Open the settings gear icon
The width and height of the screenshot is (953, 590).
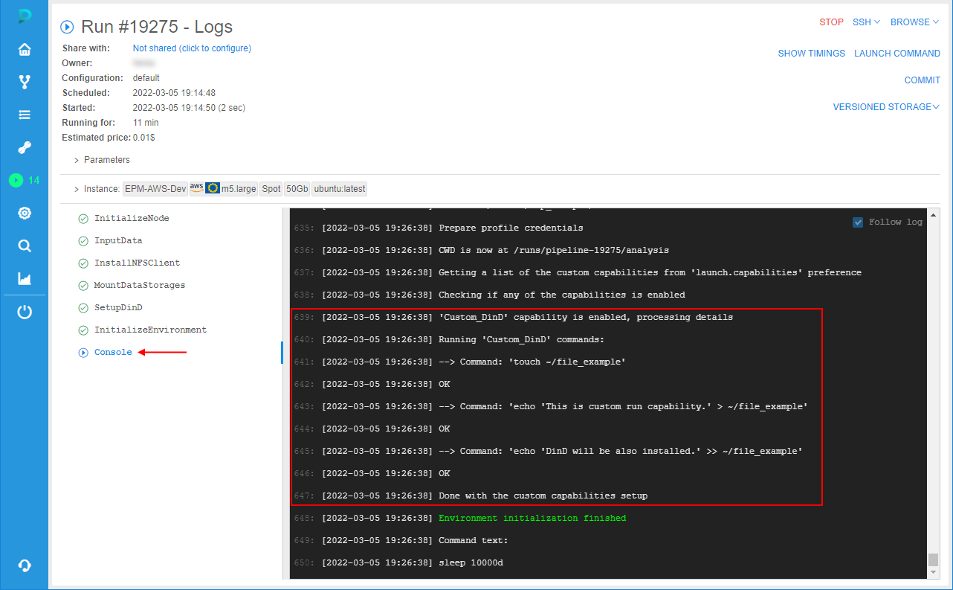[25, 213]
